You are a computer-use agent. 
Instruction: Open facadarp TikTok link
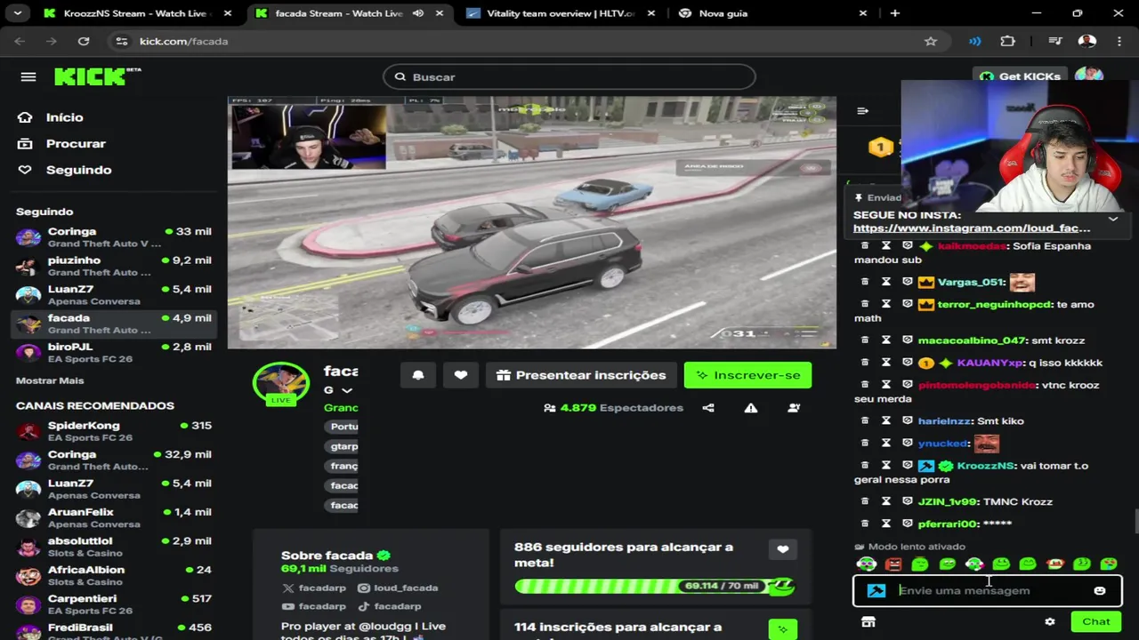389,606
